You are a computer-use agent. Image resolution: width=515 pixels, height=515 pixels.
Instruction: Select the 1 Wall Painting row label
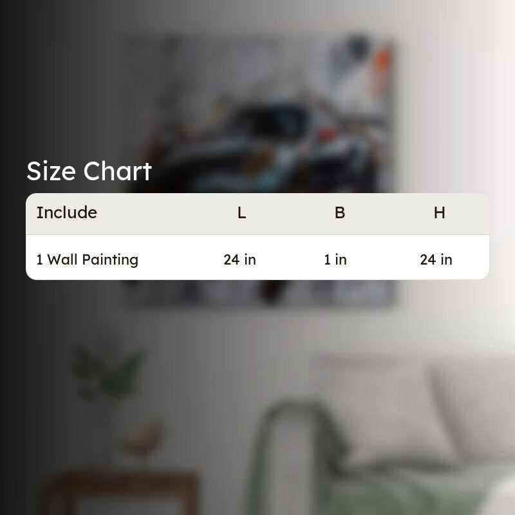(x=88, y=259)
